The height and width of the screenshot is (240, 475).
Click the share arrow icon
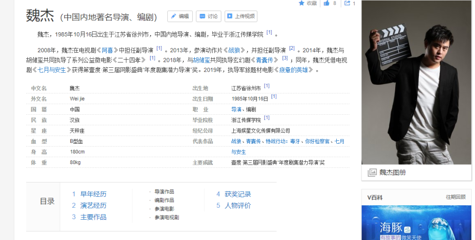click(x=347, y=3)
